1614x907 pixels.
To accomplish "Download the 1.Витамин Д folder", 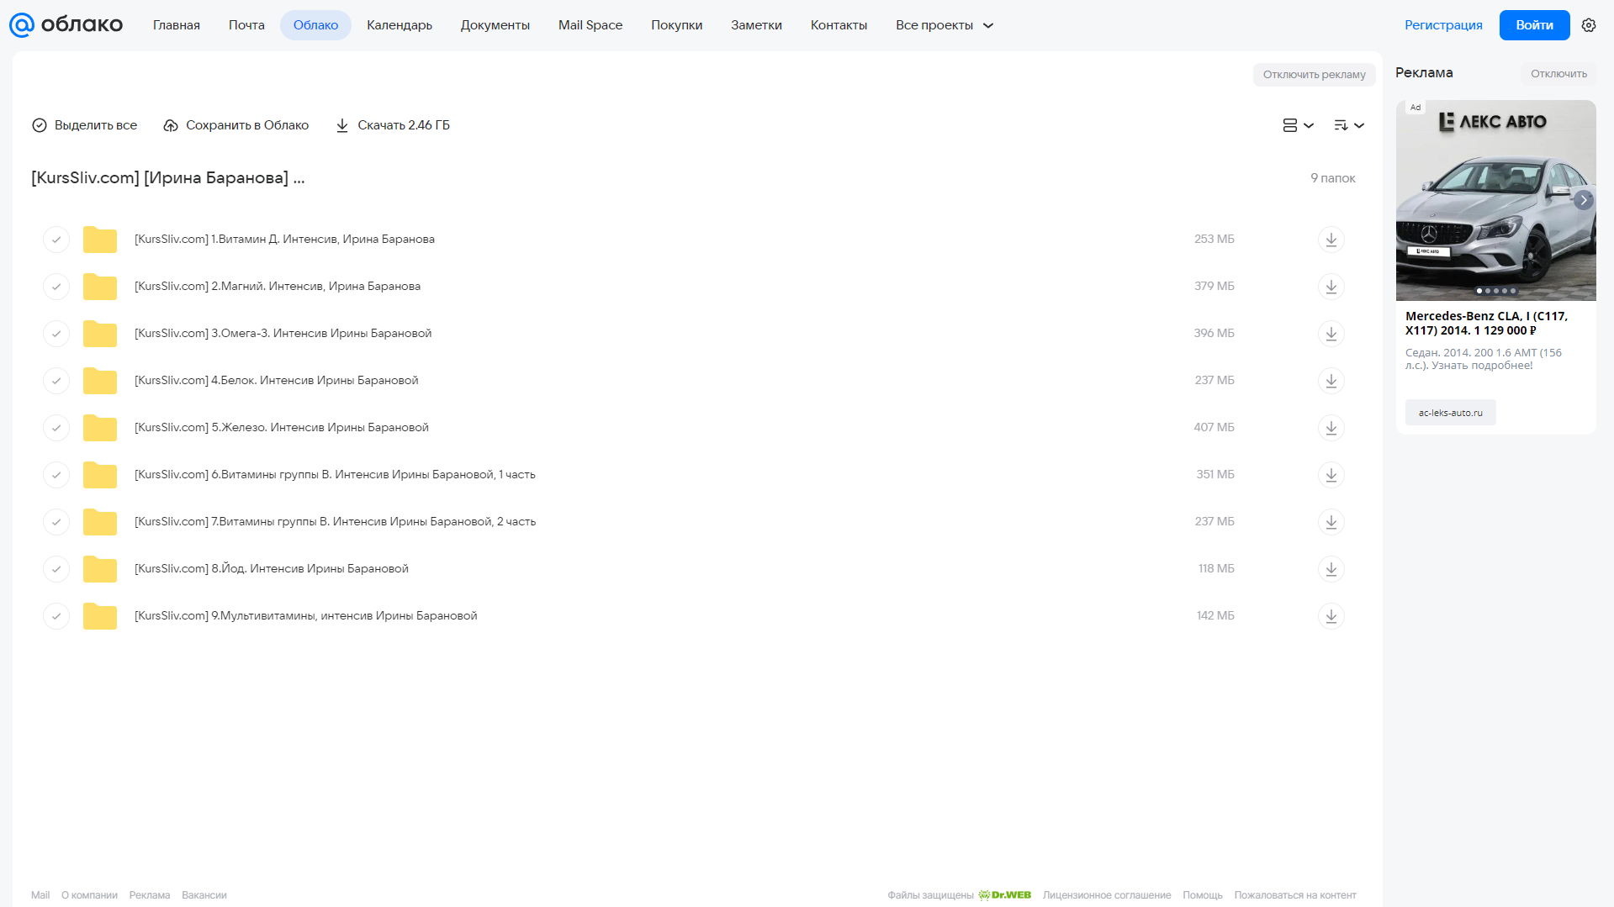I will pyautogui.click(x=1331, y=240).
